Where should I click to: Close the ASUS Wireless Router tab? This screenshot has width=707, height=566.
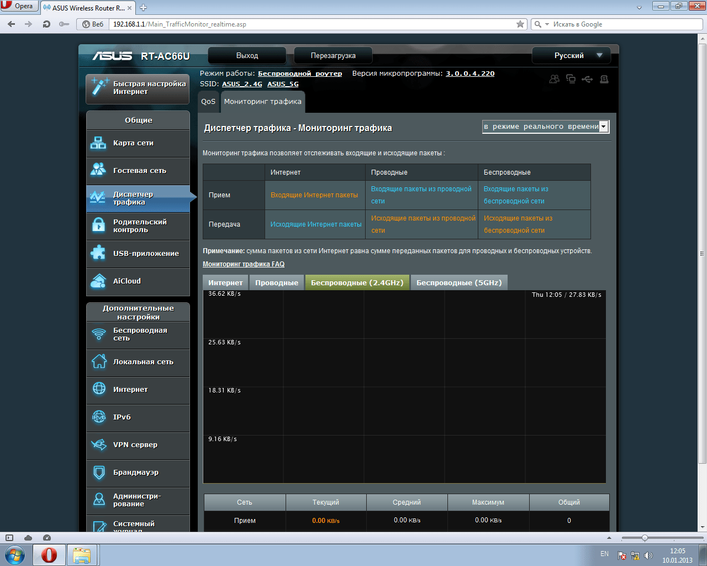130,8
